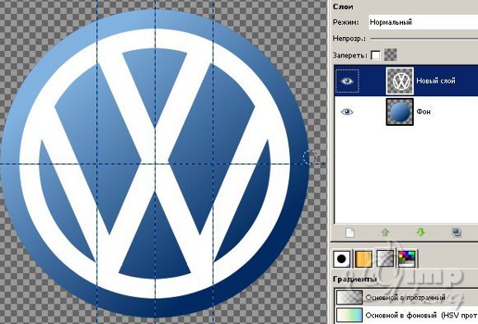Enable the Запереть pixels lock checkbox
478x324 pixels.
click(376, 55)
